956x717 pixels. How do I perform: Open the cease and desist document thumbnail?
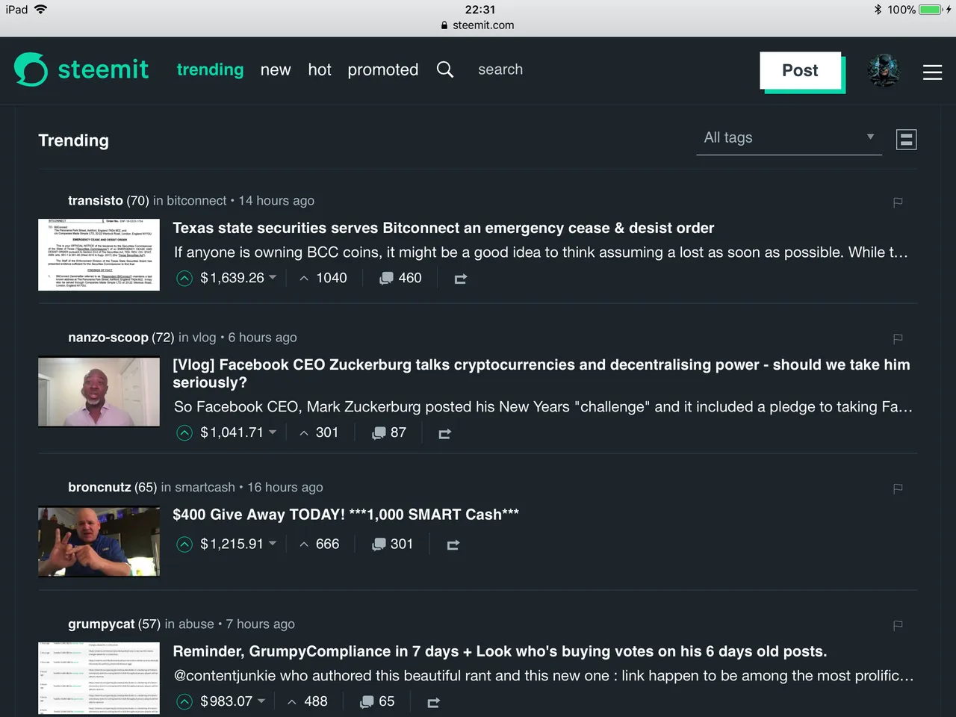pyautogui.click(x=99, y=255)
